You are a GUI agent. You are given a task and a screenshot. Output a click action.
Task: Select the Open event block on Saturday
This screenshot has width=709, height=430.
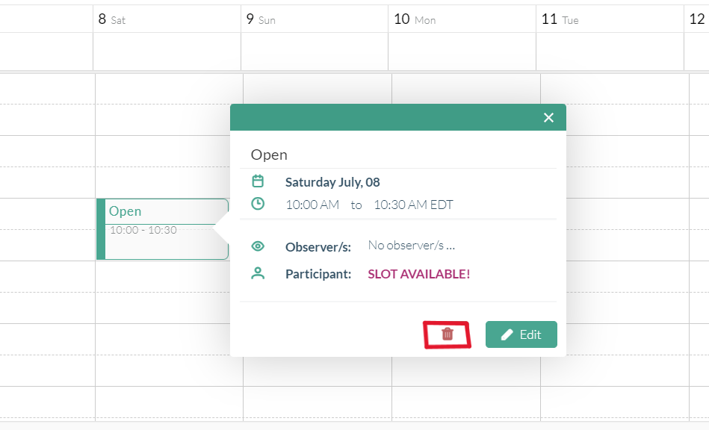(x=161, y=228)
